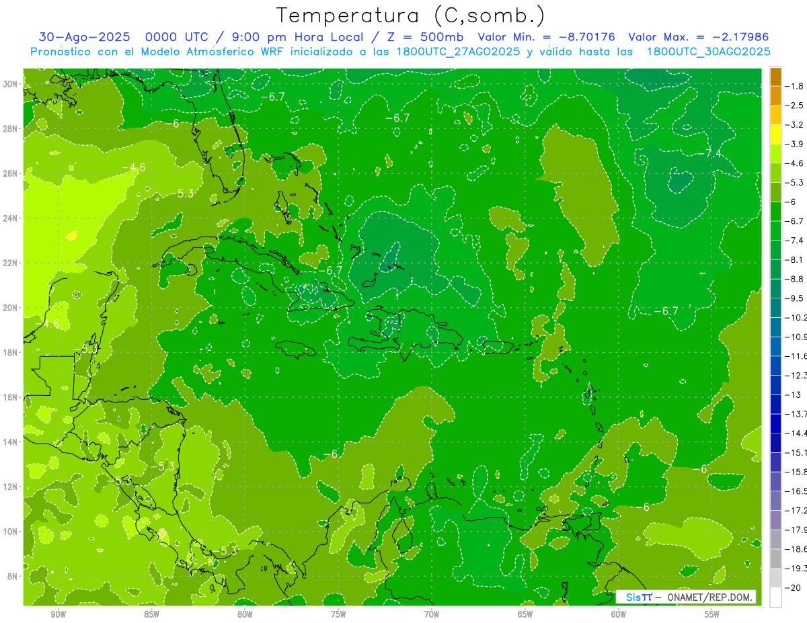Click the "-8.1" colorbar tick label
The image size is (807, 623).
pos(794,259)
